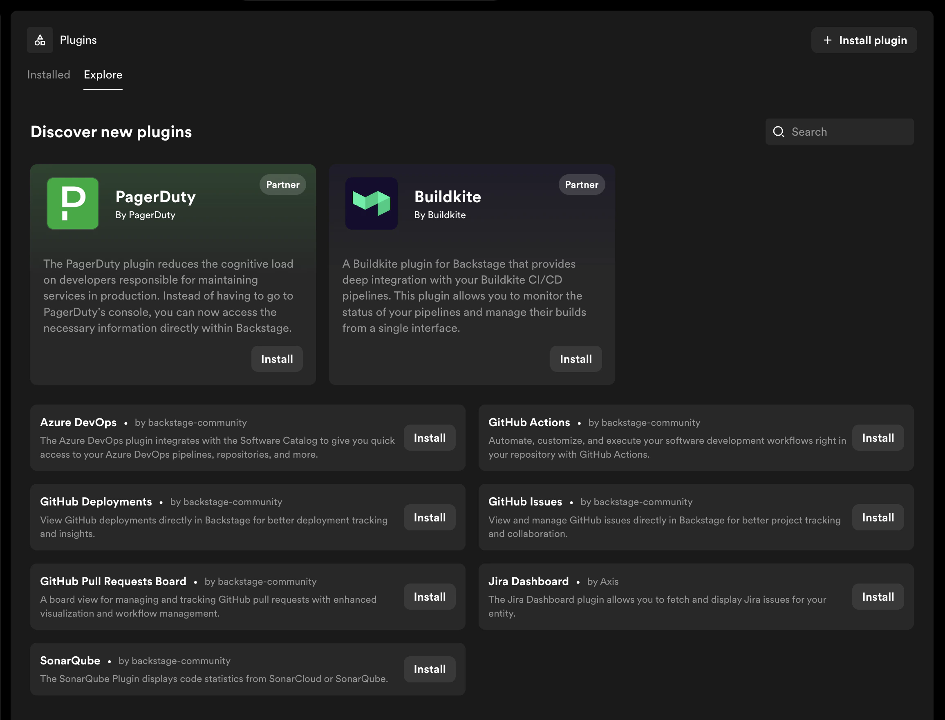Install the Azure DevOps plugin
This screenshot has height=720, width=945.
coord(430,438)
